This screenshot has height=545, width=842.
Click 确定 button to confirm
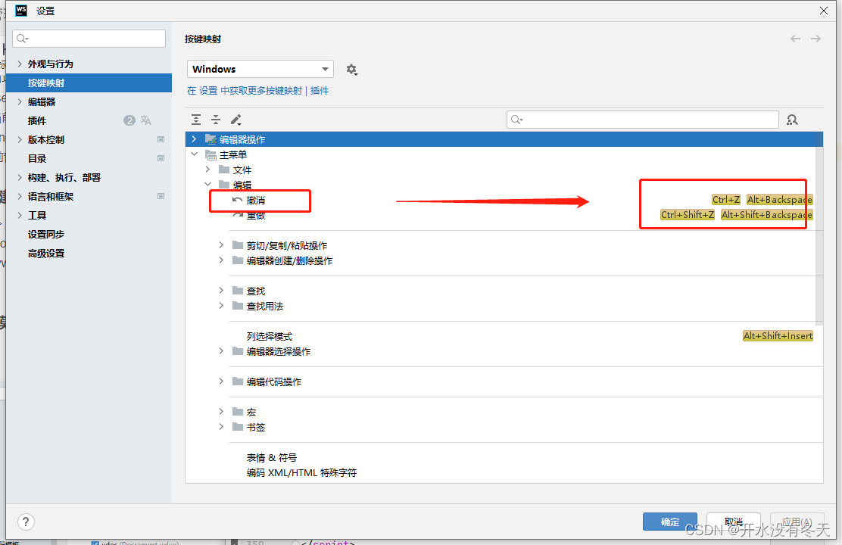670,522
